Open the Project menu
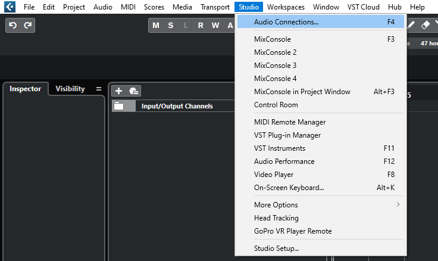 coord(74,7)
